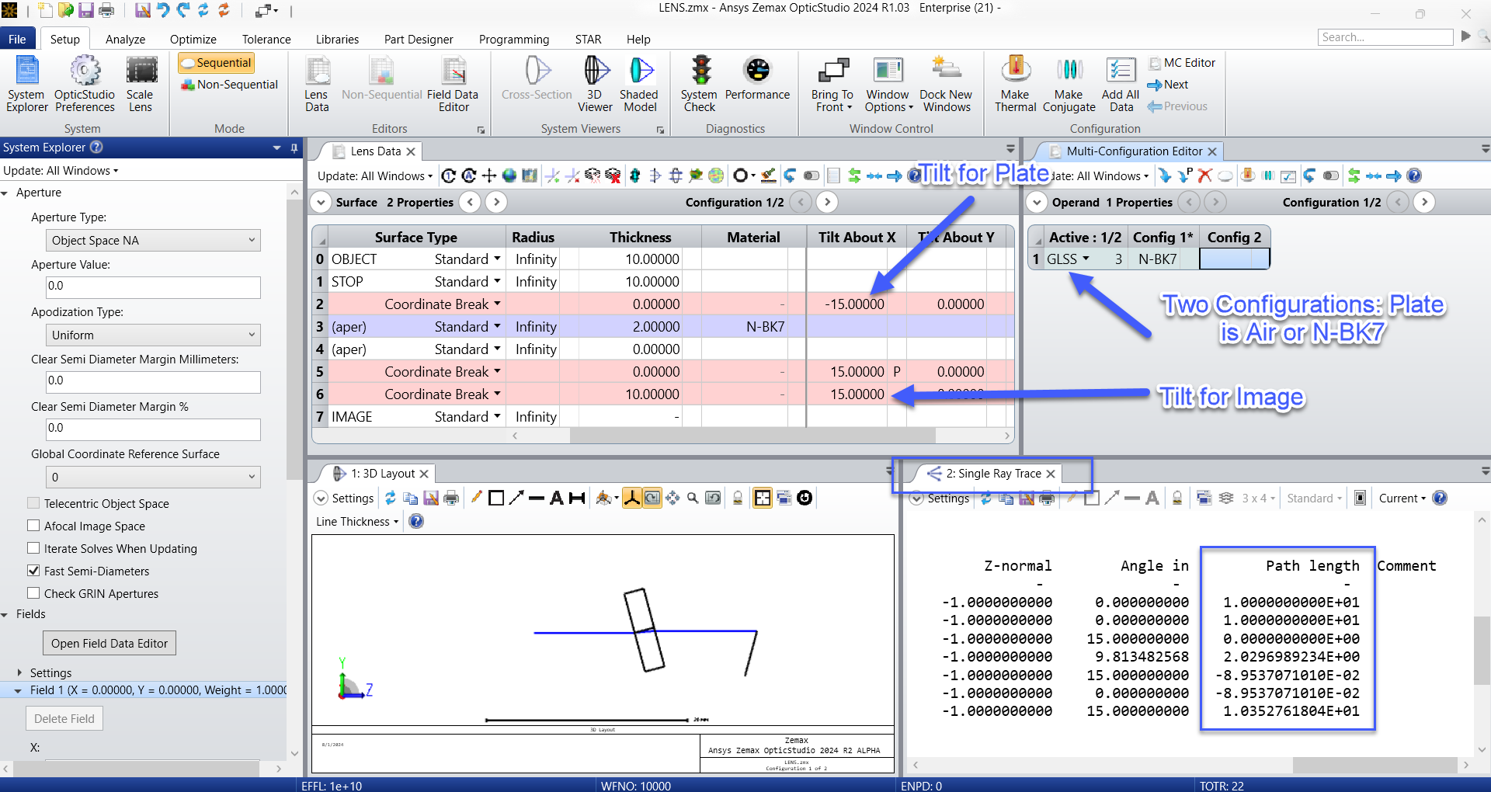Click the zoom magnifier in the 3D Layout toolbar
The height and width of the screenshot is (792, 1491).
coord(692,498)
